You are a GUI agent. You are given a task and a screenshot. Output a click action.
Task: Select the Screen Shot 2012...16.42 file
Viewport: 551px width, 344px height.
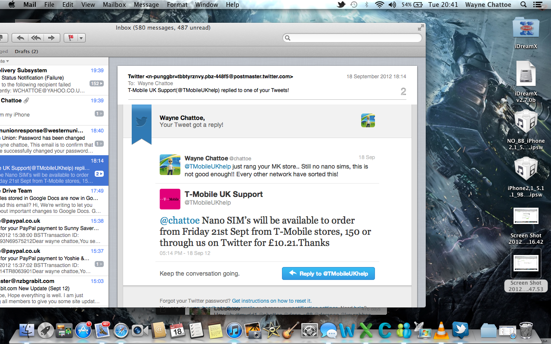click(526, 226)
